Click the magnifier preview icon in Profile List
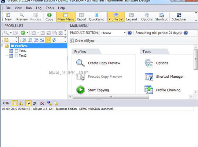Viewport: 198px width, 147px height. [x=6, y=33]
